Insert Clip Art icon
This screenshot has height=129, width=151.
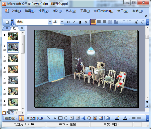coord(95,118)
